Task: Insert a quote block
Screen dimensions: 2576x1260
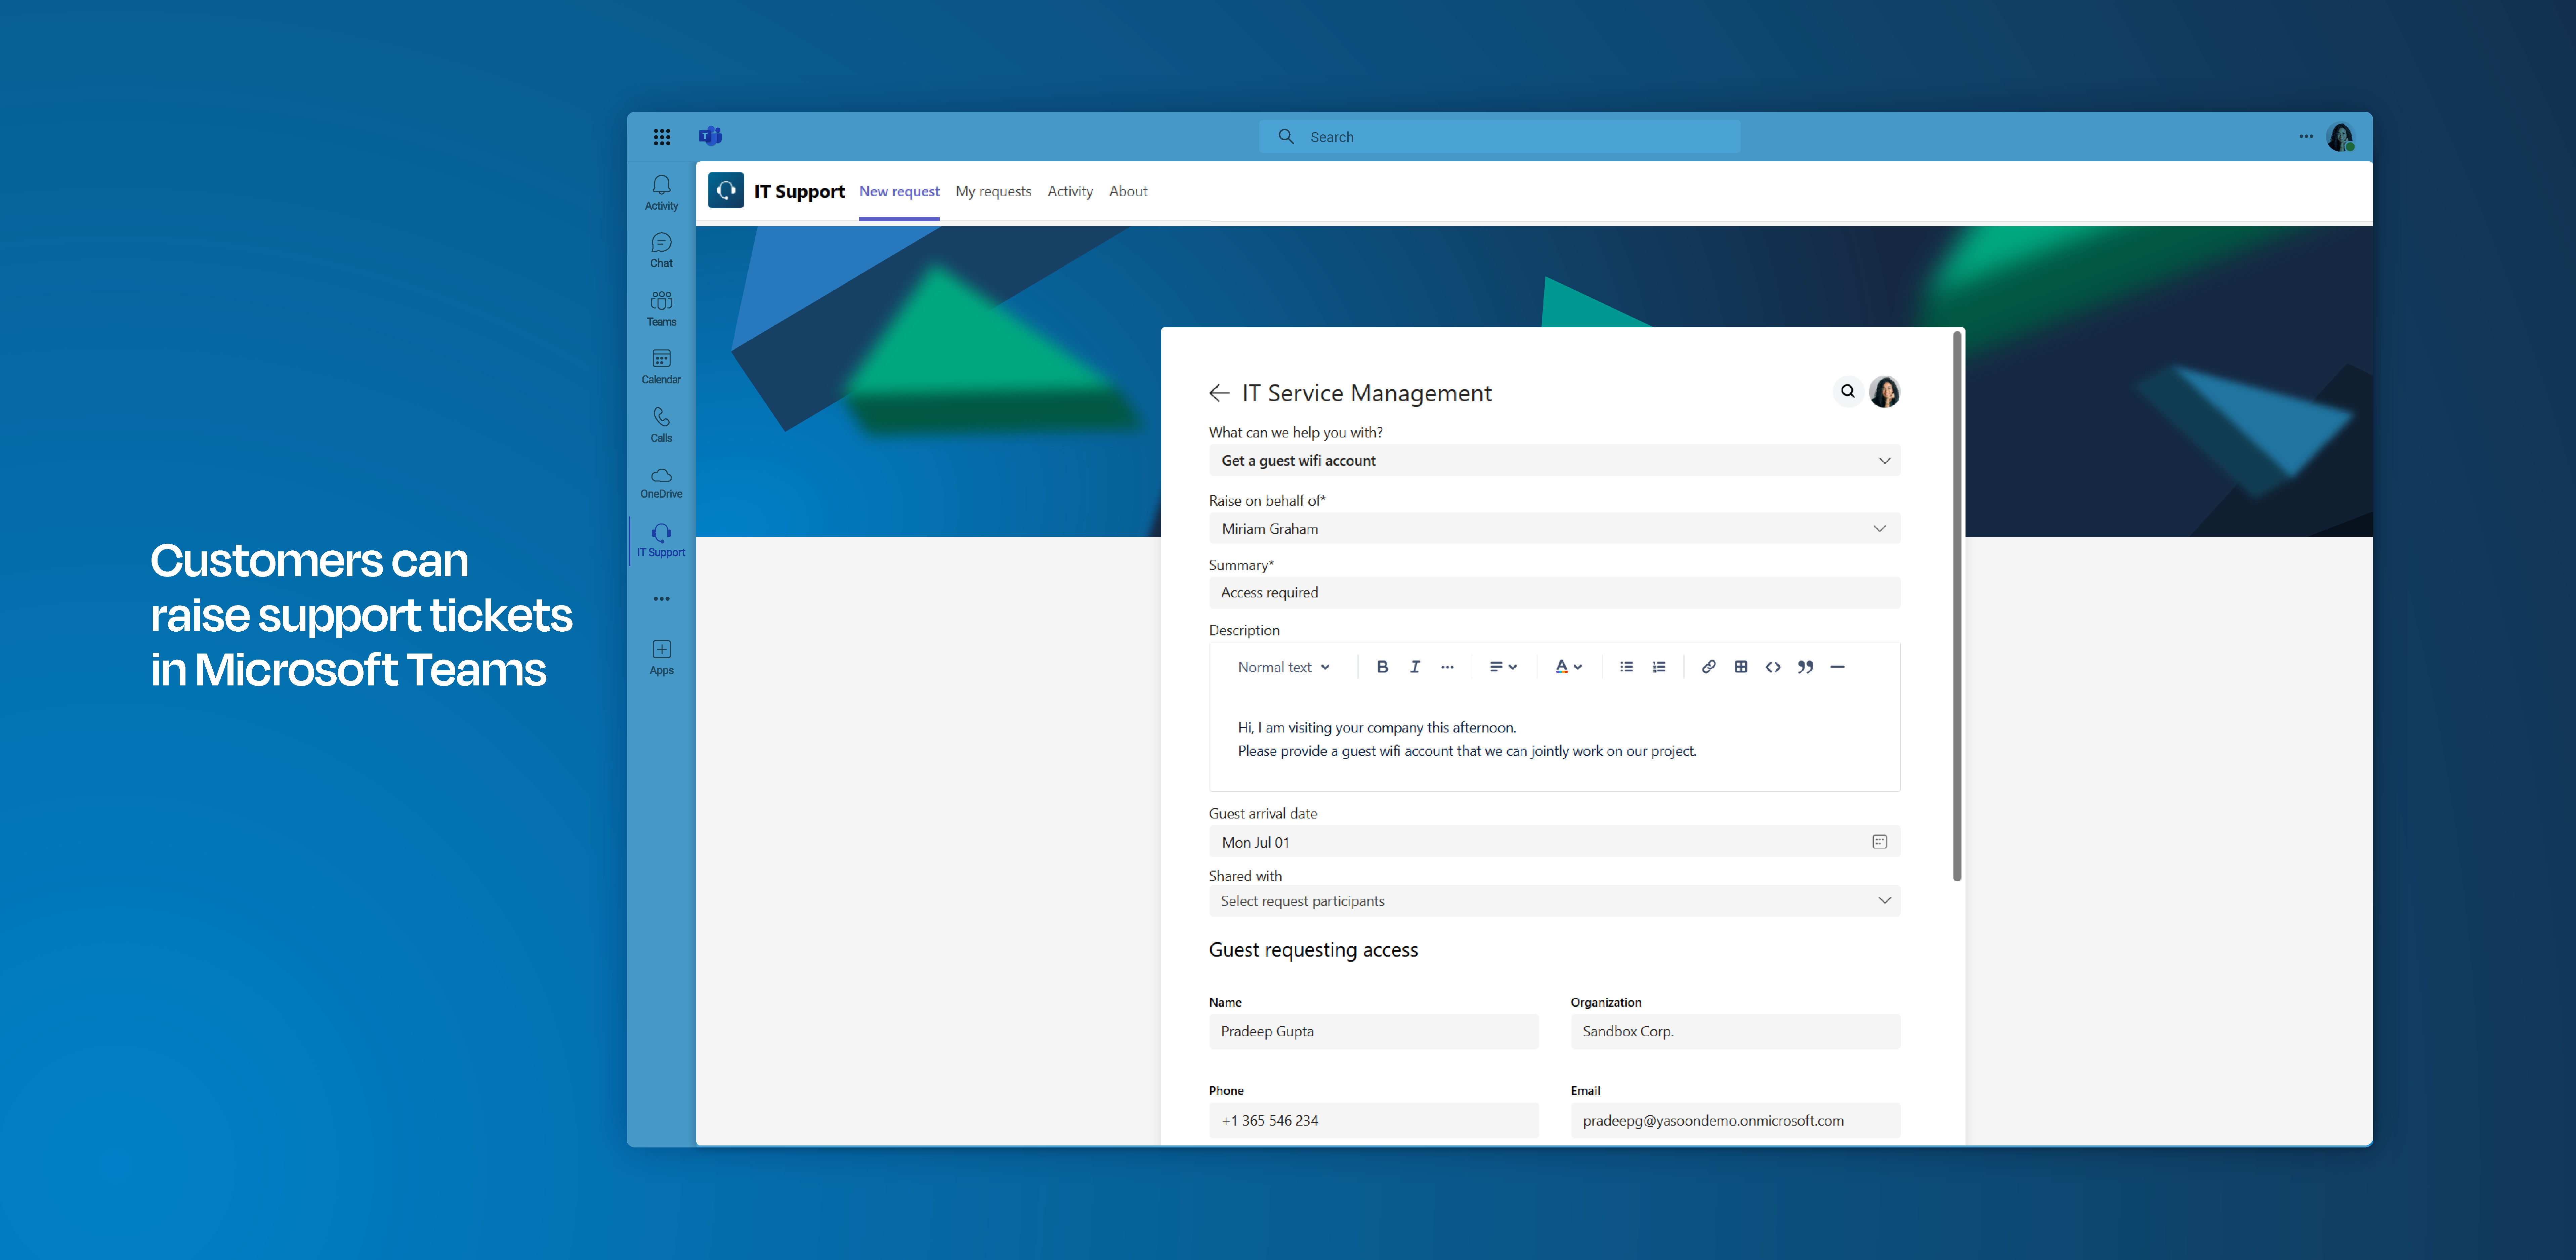Action: click(x=1805, y=667)
